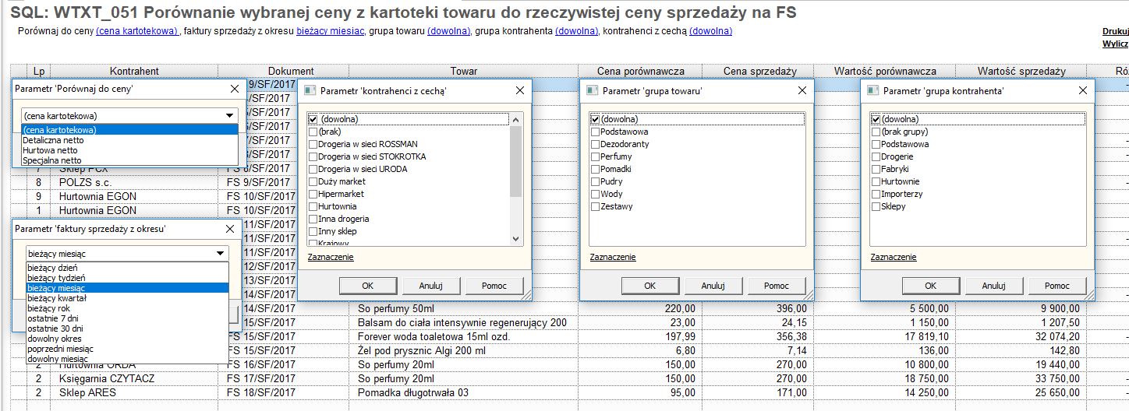Click window icon of 'grupa towaru' dialog
1129x411 pixels.
(591, 91)
